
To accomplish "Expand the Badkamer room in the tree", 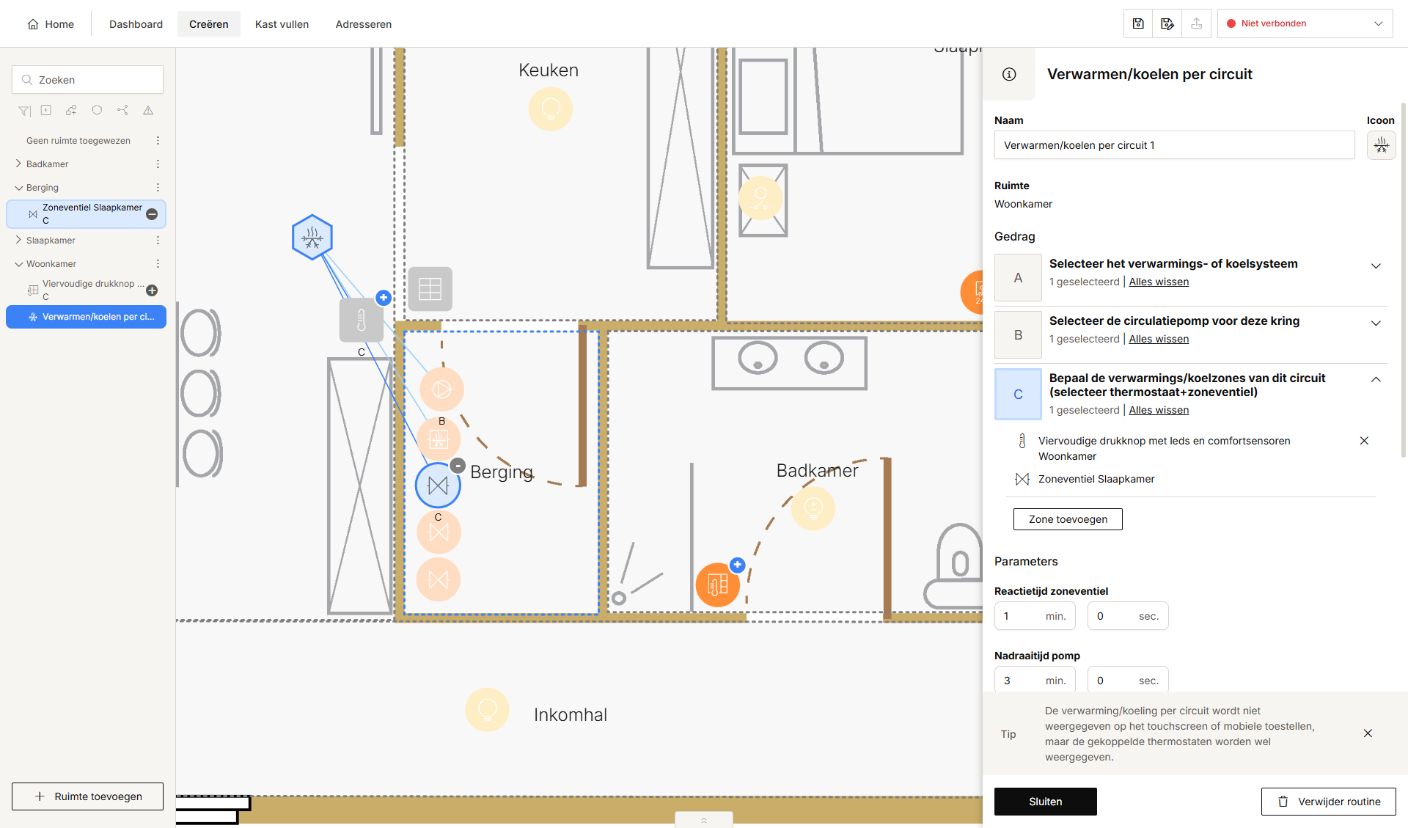I will point(18,164).
